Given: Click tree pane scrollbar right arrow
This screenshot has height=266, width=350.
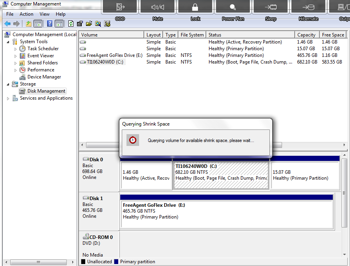Looking at the screenshot, I should tap(73, 262).
